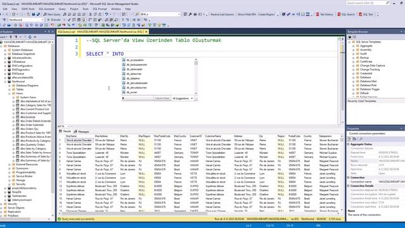
Task: Open the editor zoom percentage dropdown
Action: point(68,127)
